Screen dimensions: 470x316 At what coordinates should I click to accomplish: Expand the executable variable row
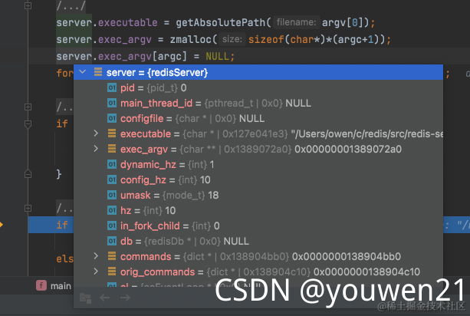click(x=96, y=133)
